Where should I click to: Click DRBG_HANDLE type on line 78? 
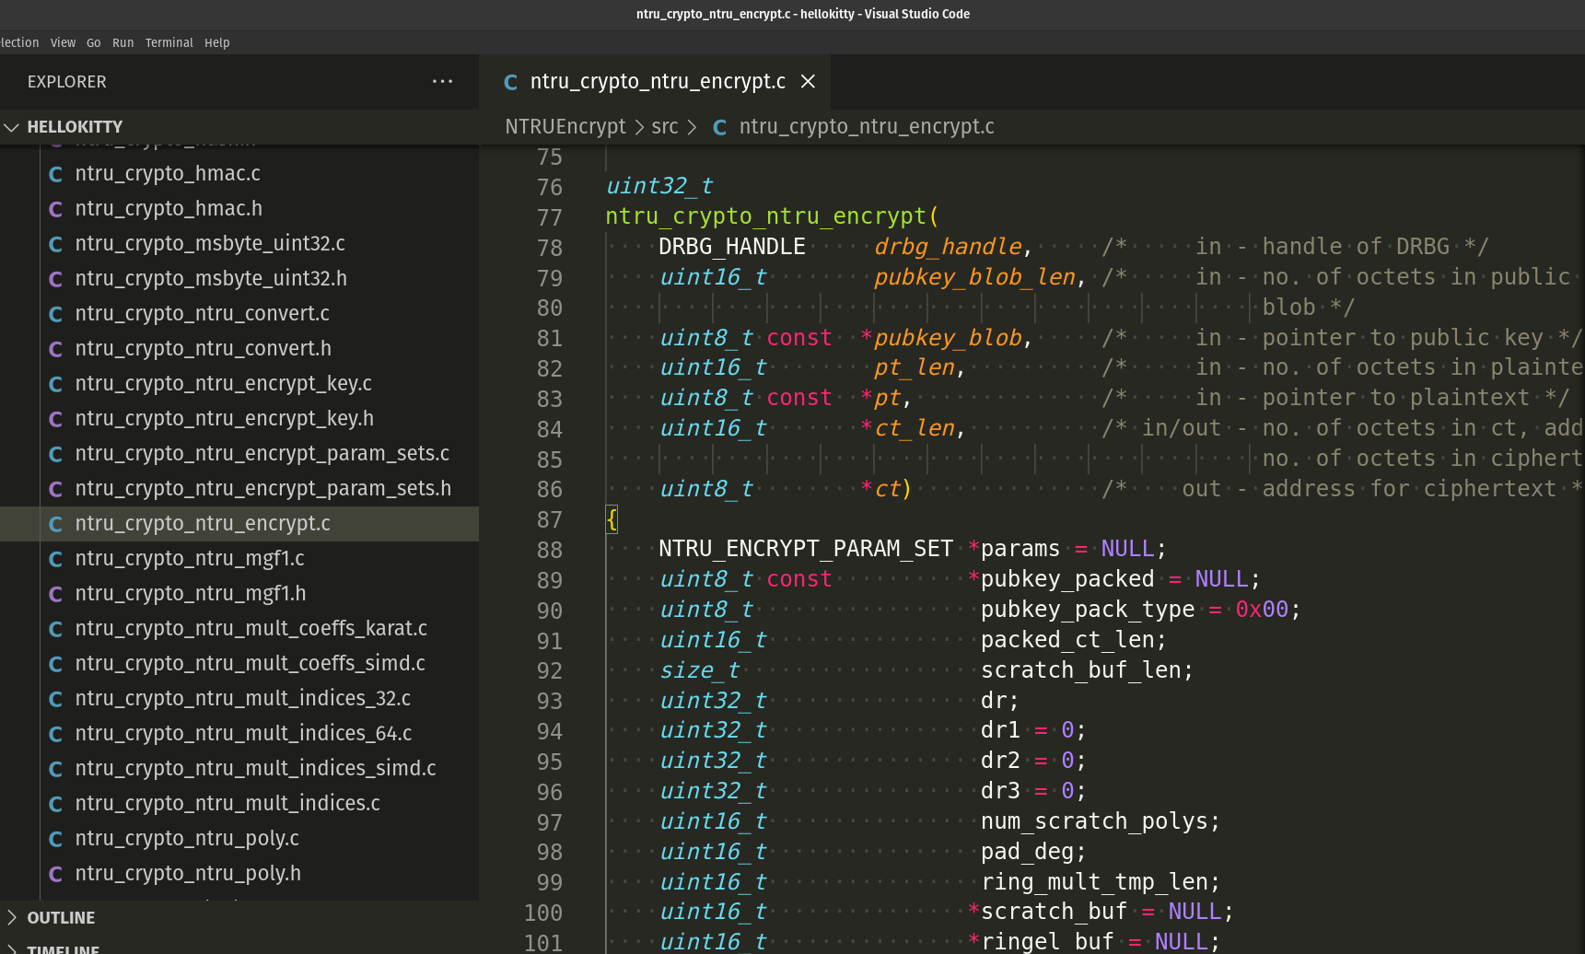pos(732,247)
